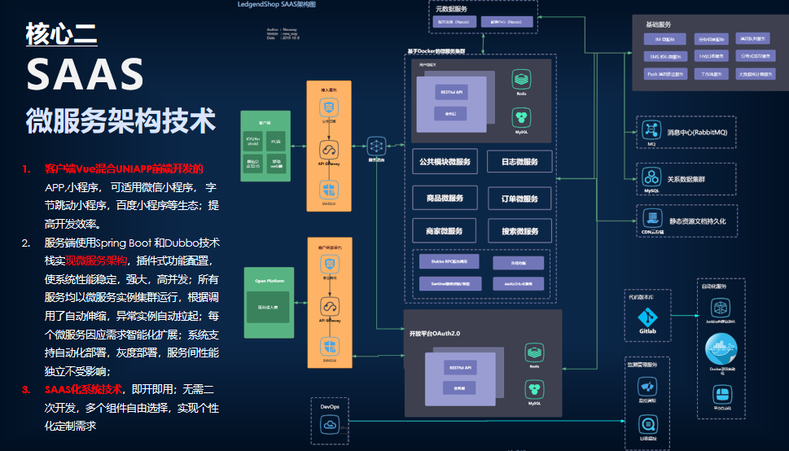This screenshot has height=451, width=789.
Task: Select the Docker whale icon under 自动化服务
Action: [x=720, y=350]
